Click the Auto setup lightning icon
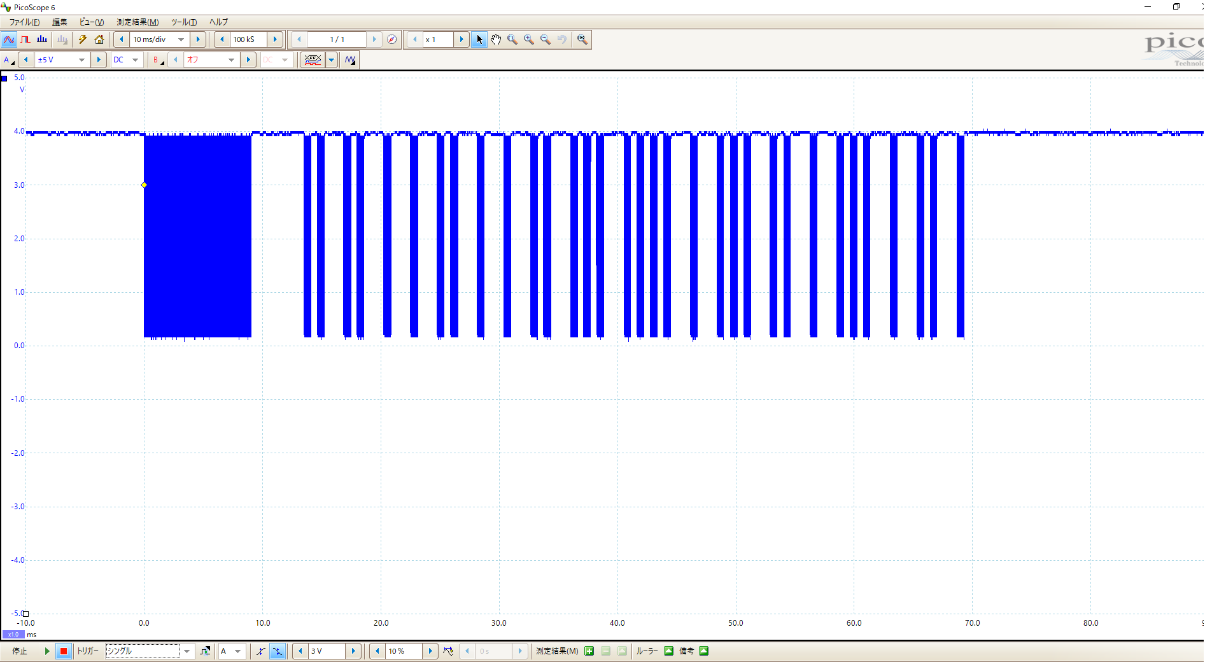 [x=82, y=39]
